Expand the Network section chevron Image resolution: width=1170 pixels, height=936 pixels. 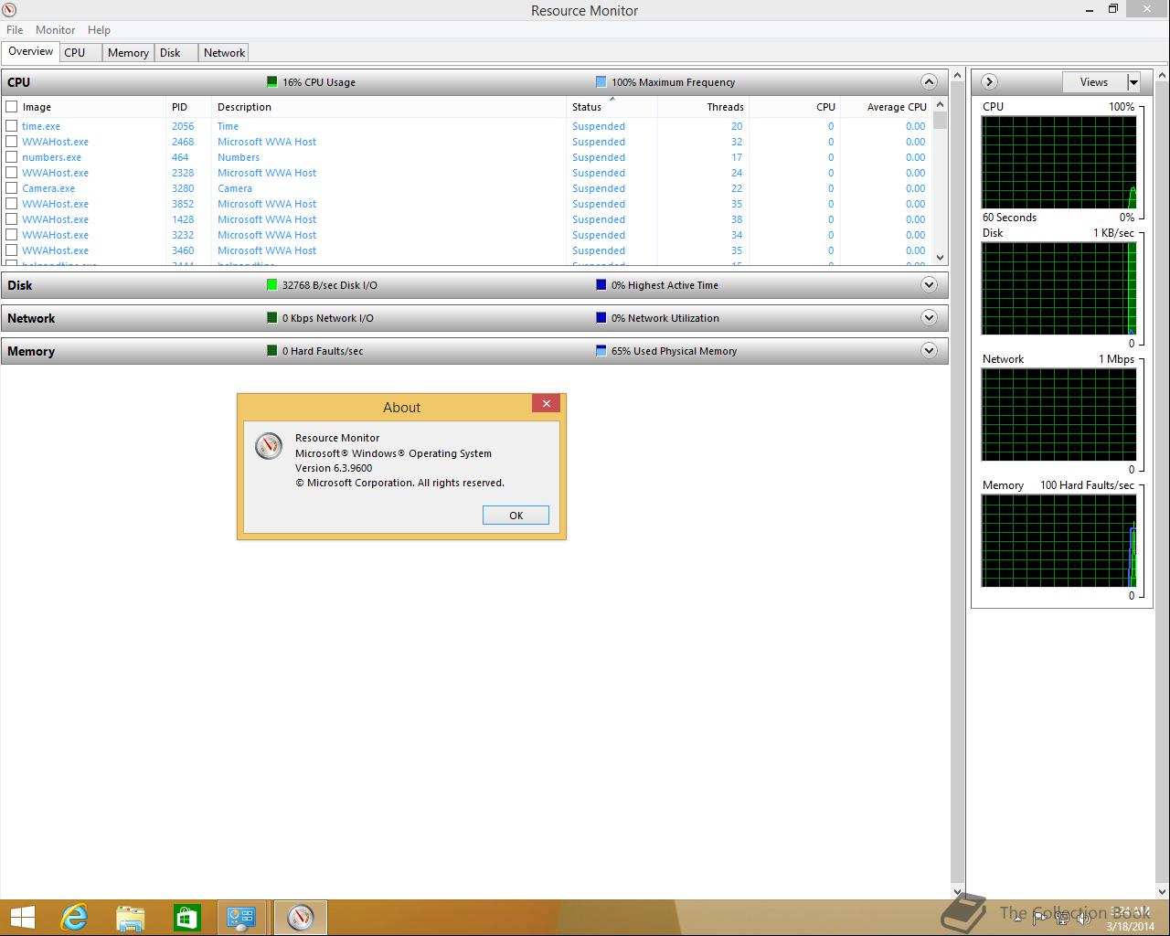pos(929,318)
